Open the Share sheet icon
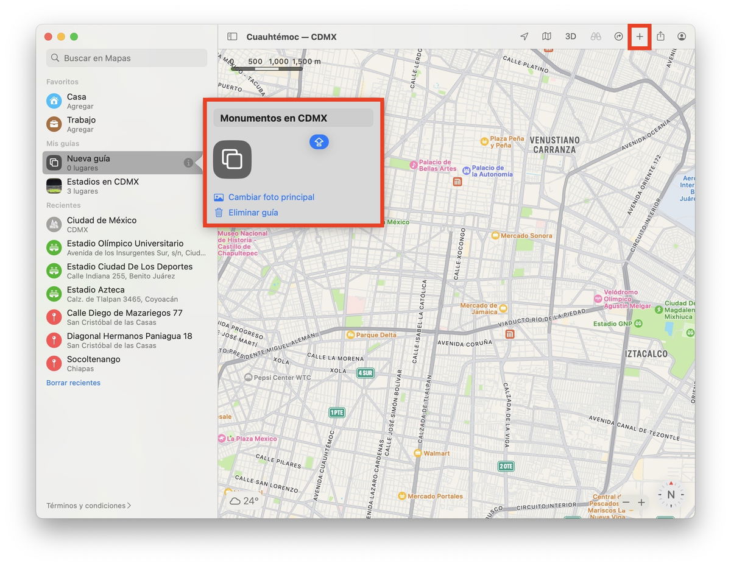The height and width of the screenshot is (566, 731). coord(660,37)
